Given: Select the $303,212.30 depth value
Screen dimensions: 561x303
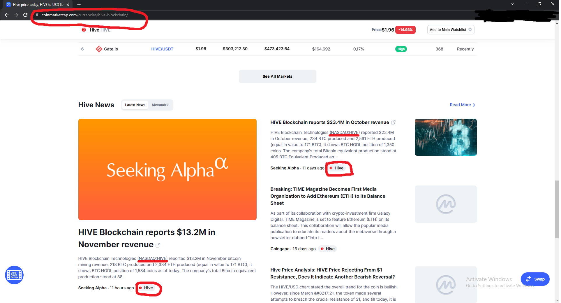Looking at the screenshot, I should [235, 49].
